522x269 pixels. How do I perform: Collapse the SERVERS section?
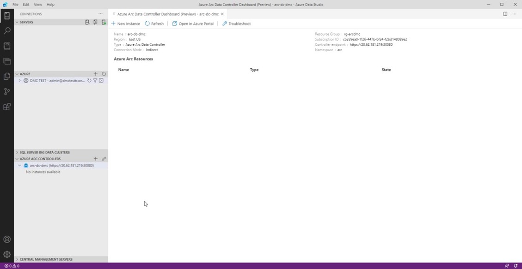coord(17,22)
